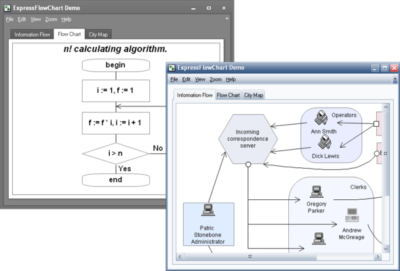Select 'f := f * i, i := i + 1' box

116,123
